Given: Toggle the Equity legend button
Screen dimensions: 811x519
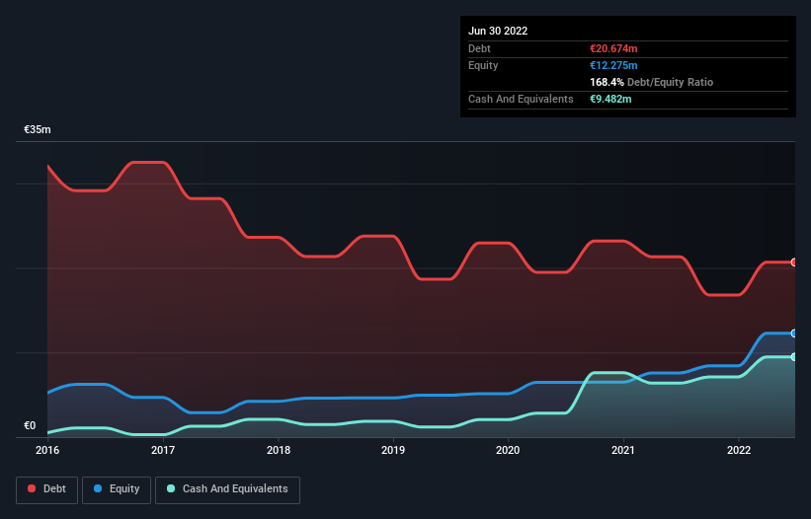Looking at the screenshot, I should click(117, 489).
